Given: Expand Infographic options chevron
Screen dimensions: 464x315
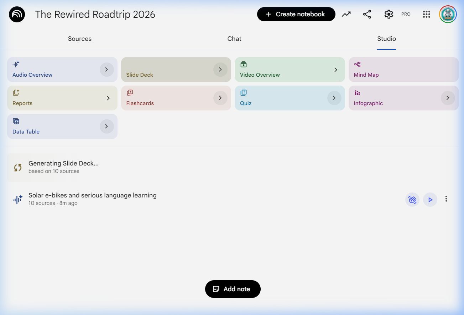Looking at the screenshot, I should pos(448,98).
